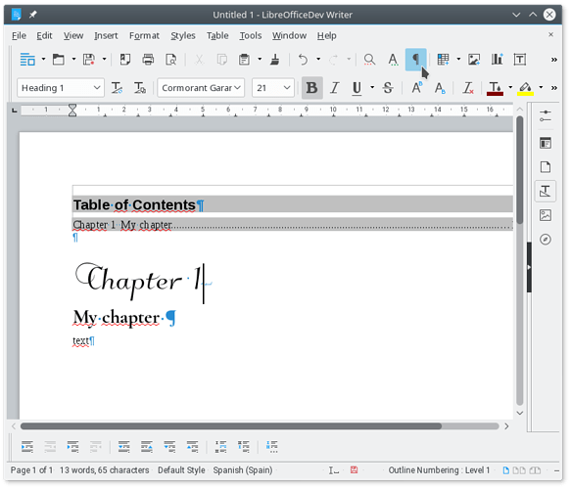Open the font size 21 dropdown
The height and width of the screenshot is (489, 571).
coord(287,88)
